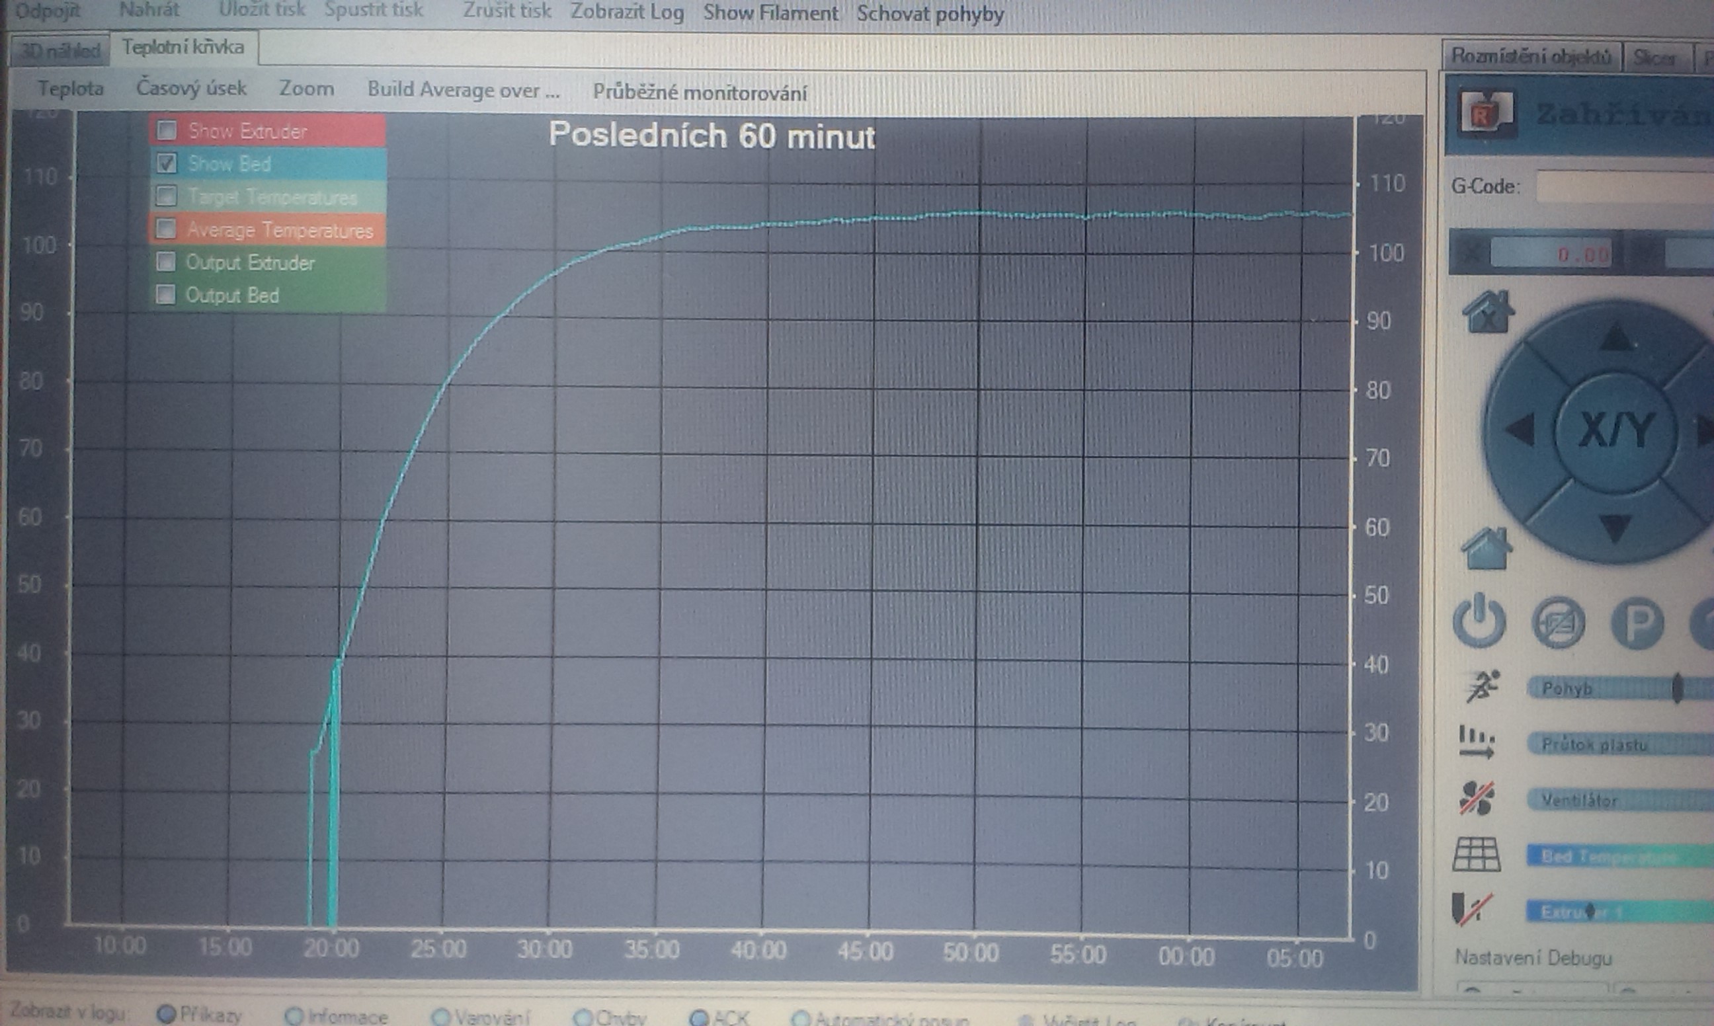Uncheck Show Bed checkbox
Viewport: 1714px width, 1026px height.
tap(167, 163)
